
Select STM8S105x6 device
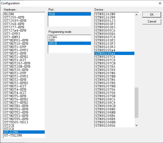point(105,53)
